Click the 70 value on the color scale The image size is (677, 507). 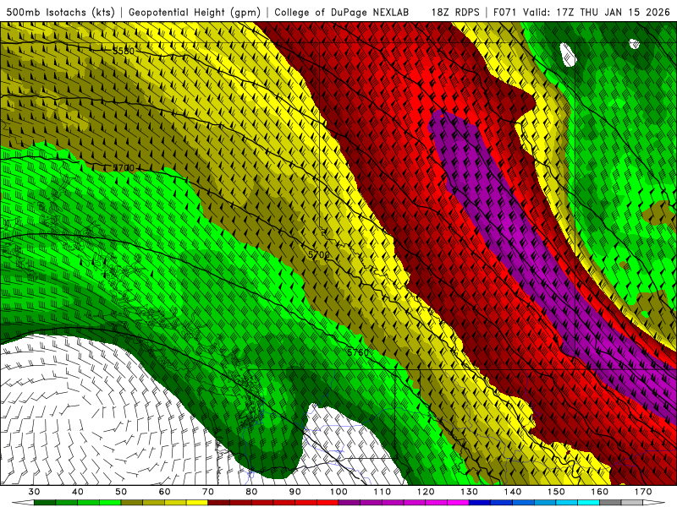click(x=208, y=492)
